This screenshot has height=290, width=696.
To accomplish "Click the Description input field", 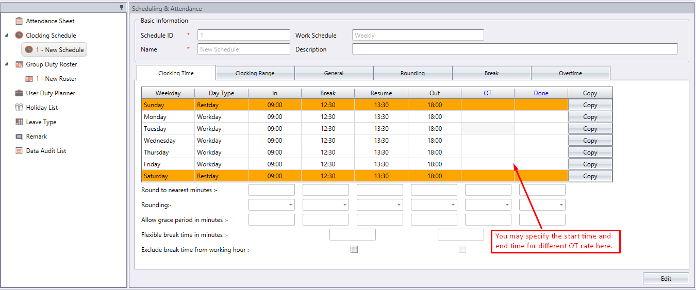I will [515, 49].
